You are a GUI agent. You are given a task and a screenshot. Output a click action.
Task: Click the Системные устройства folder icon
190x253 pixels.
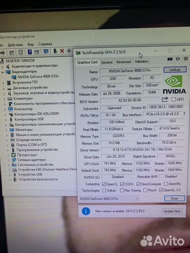tap(15, 165)
